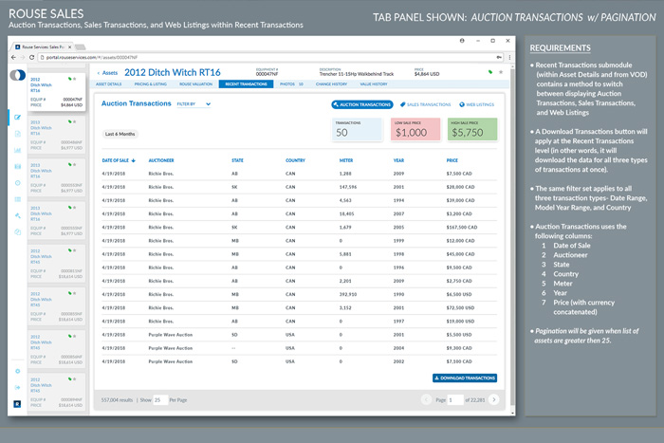This screenshot has width=664, height=443.
Task: Click the per-page count field showing 25
Action: point(160,399)
